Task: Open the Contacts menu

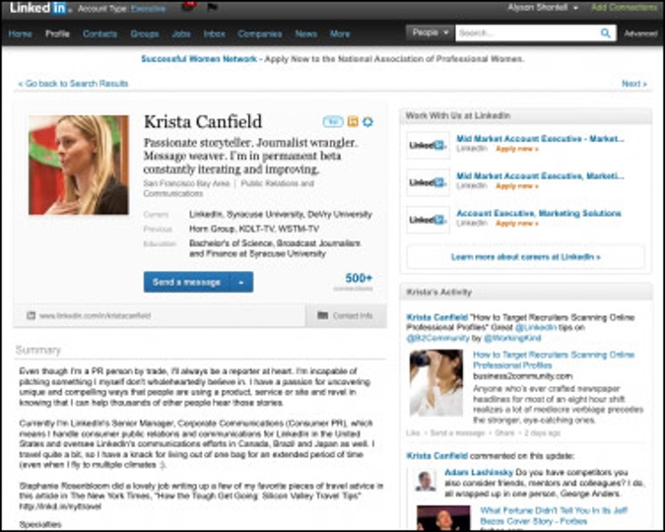Action: tap(100, 33)
